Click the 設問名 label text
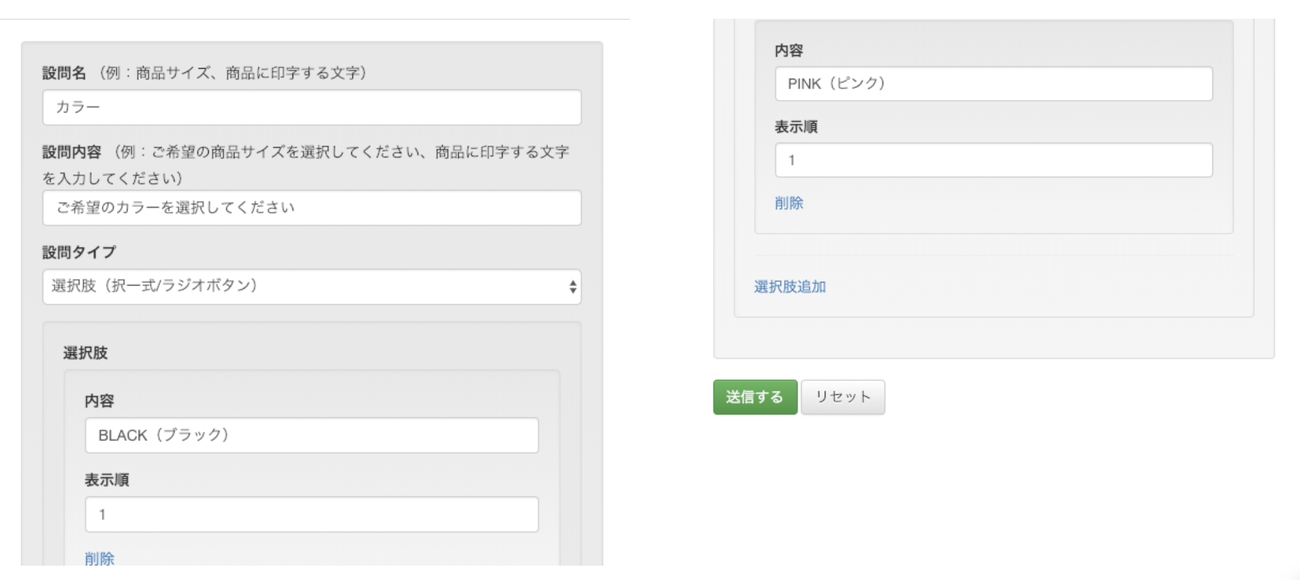Viewport: 1300px width, 580px height. click(x=64, y=73)
